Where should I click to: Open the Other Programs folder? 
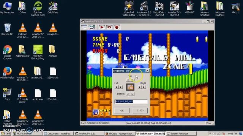click(7, 117)
